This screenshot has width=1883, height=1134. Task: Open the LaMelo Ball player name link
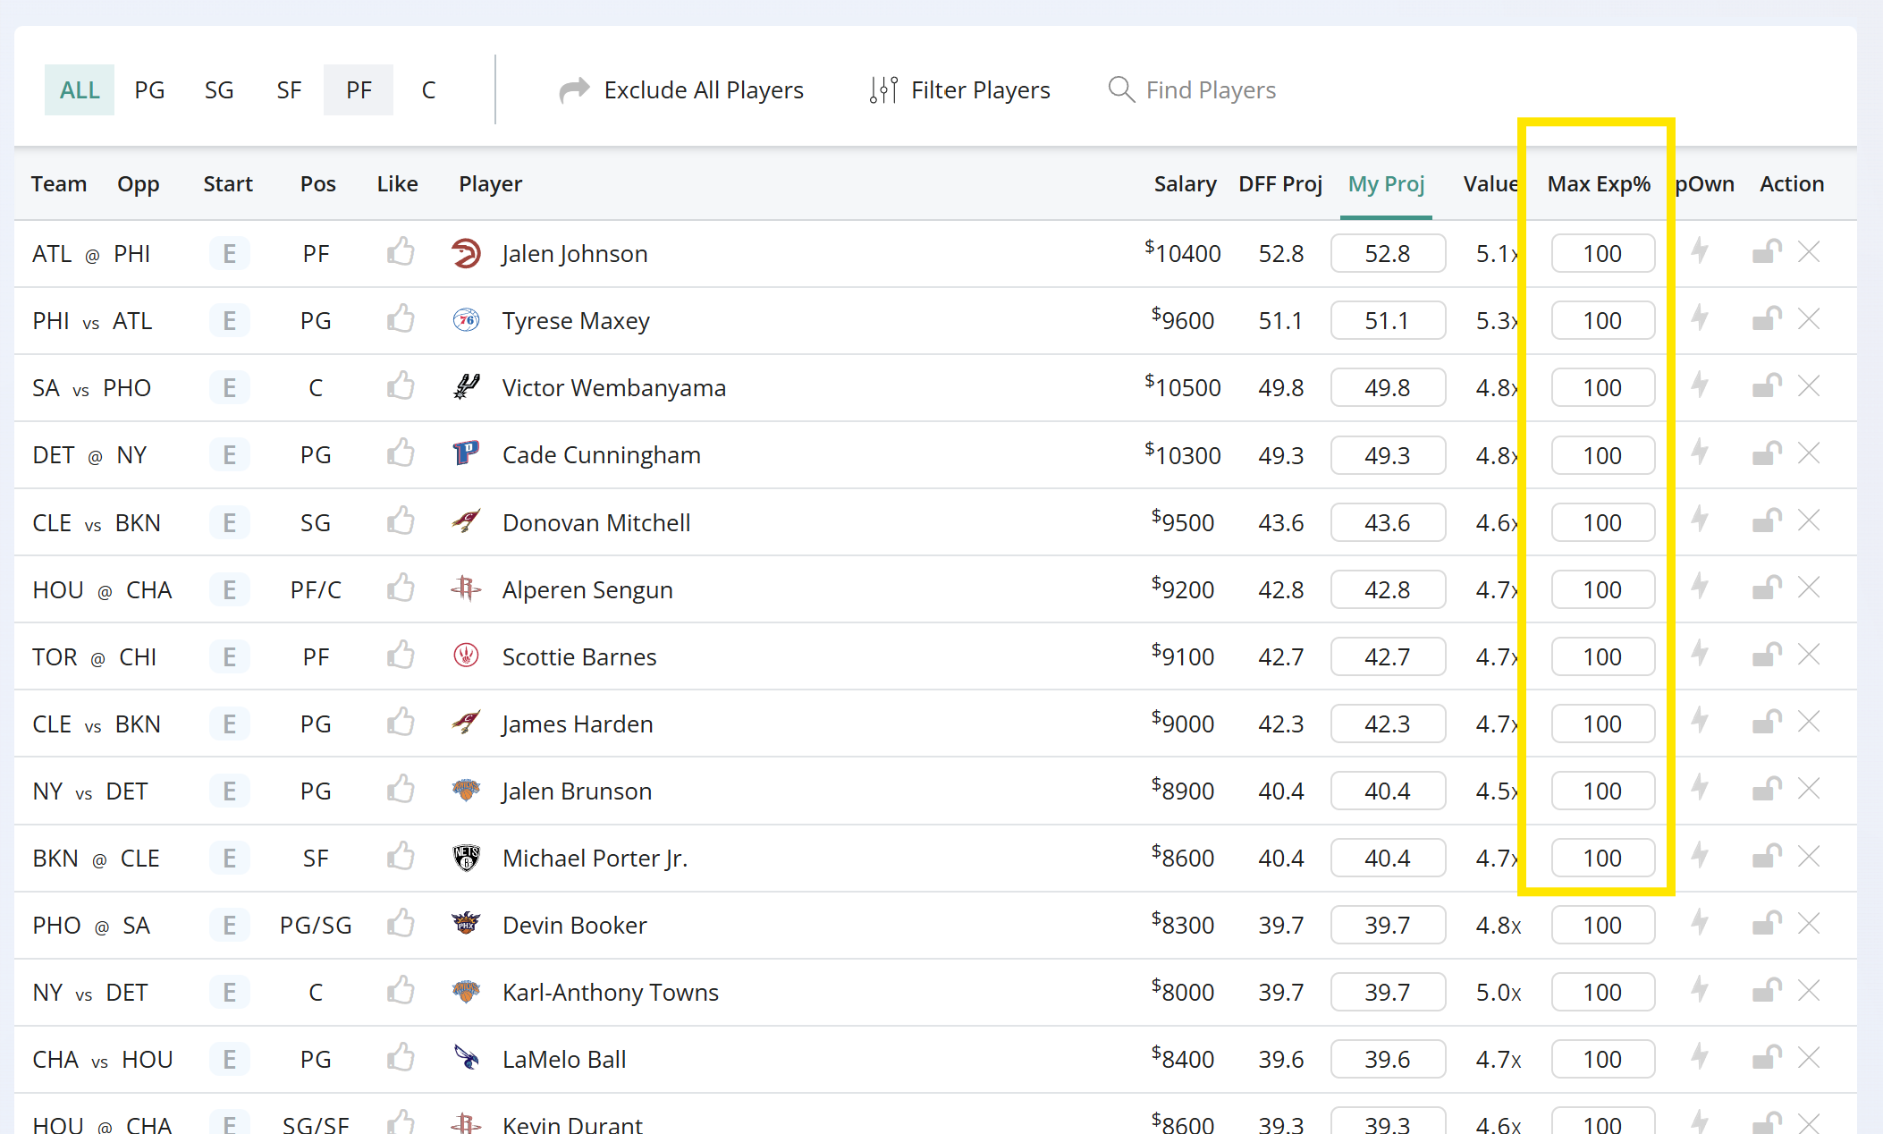(x=563, y=1060)
